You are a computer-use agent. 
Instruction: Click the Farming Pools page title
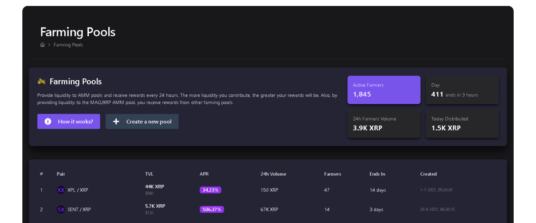[x=78, y=32]
